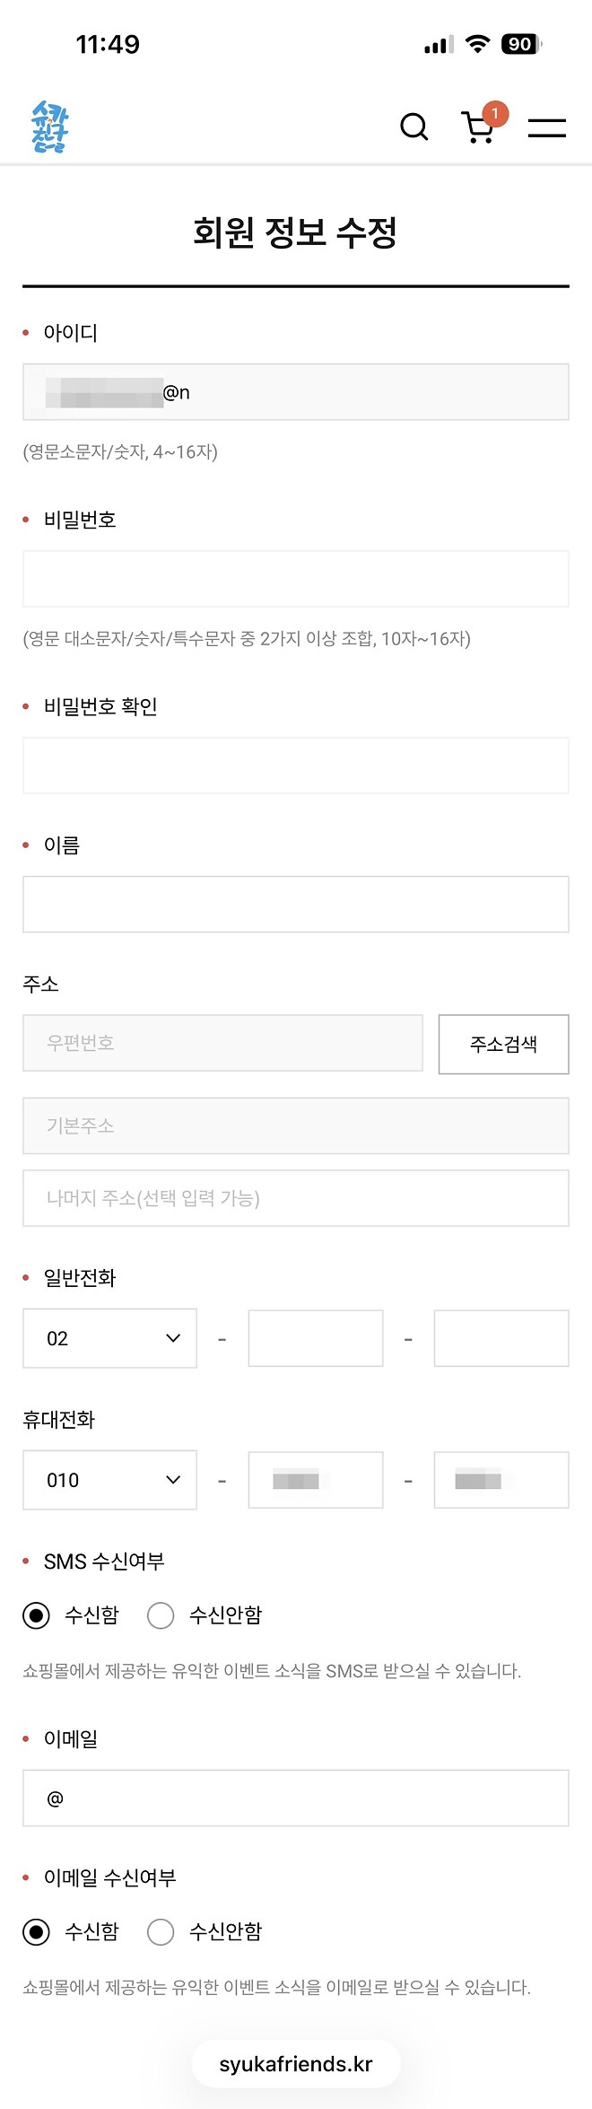Viewport: 592px width, 2109px height.
Task: Click the 이름 name input field
Action: click(x=295, y=904)
